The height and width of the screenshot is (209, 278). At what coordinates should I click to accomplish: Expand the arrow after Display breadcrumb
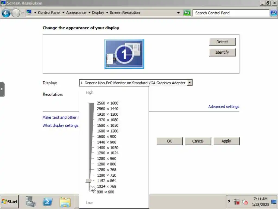tap(107, 13)
